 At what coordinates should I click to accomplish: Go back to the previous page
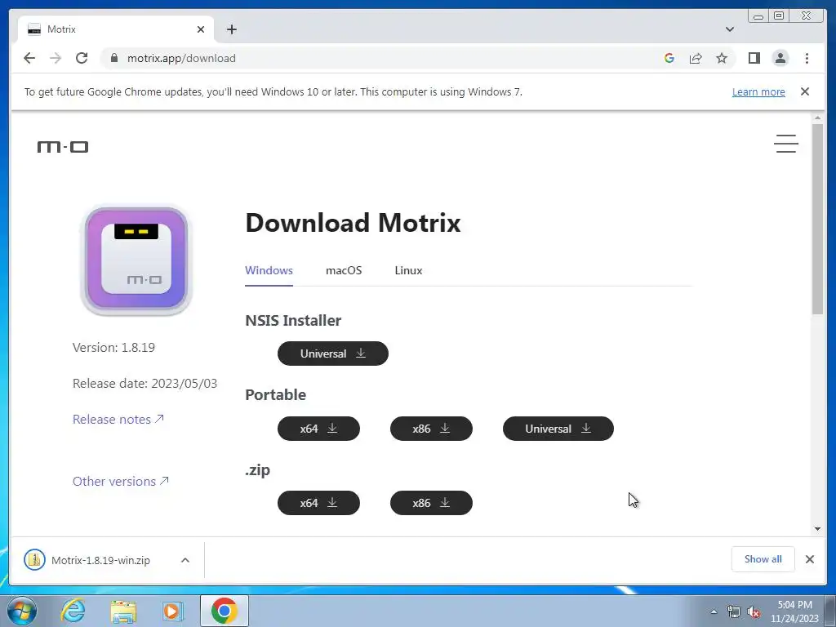tap(29, 58)
